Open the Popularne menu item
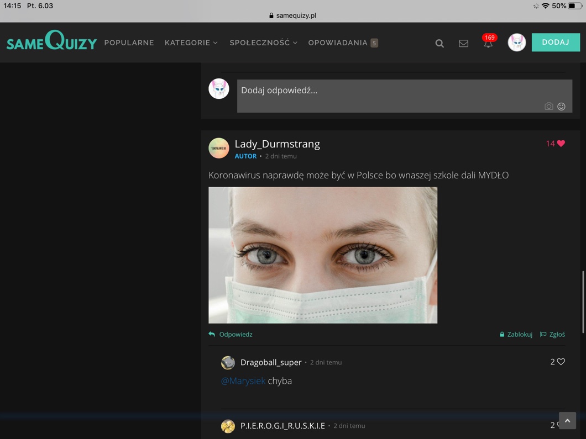 pos(129,43)
